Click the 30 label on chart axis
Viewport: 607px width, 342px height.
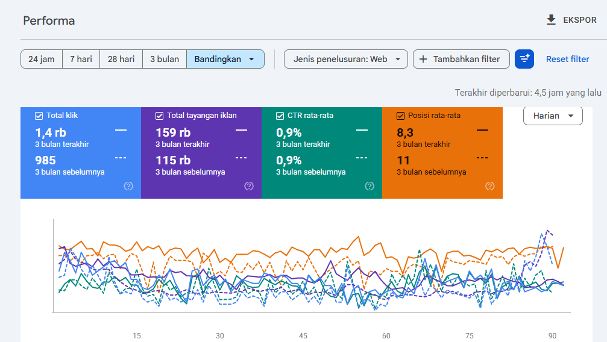(x=220, y=336)
